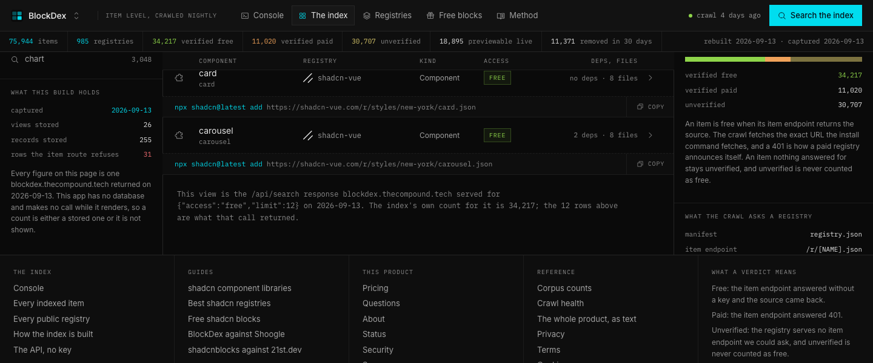
Task: Open the Questions link
Action: [381, 304]
